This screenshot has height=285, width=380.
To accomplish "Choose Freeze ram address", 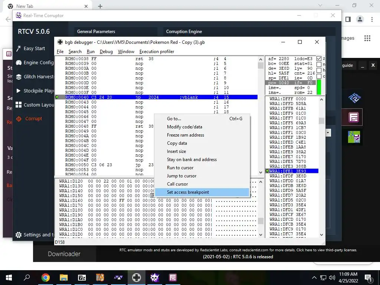I will point(202,135).
